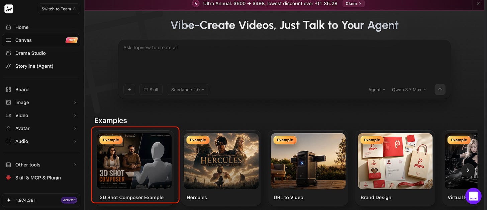Click the Board grid icon
The height and width of the screenshot is (210, 487).
[x=9, y=89]
